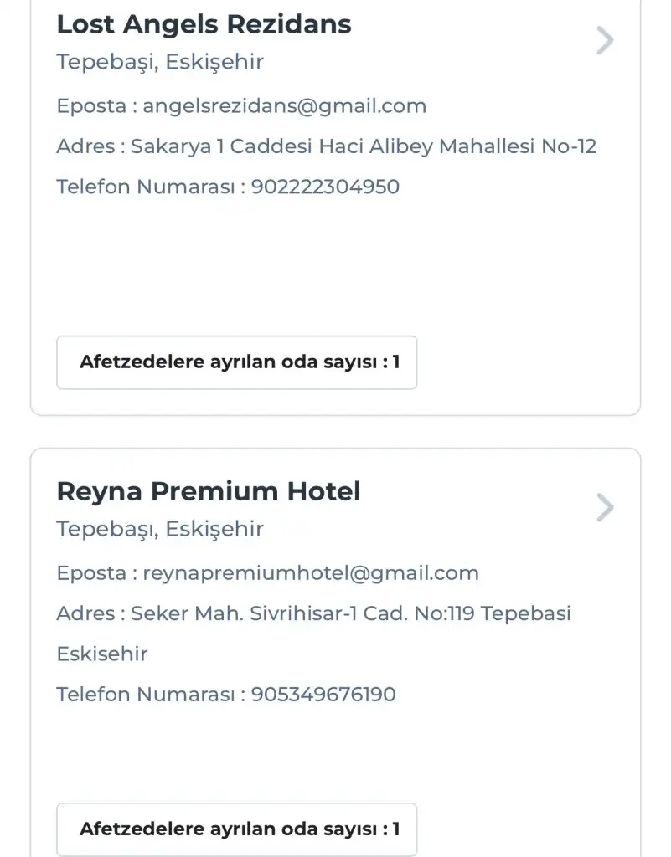Tap empty area of Reyna Premium card
The width and height of the screenshot is (671, 857).
335,753
